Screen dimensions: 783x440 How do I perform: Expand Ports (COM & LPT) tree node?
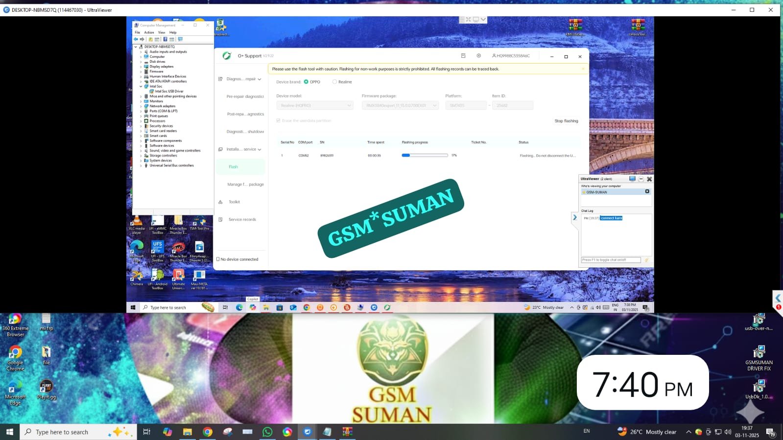141,111
